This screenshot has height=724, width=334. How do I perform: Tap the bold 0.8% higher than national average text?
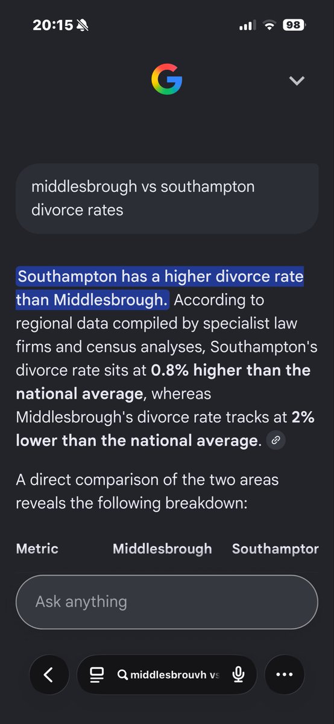[x=163, y=382]
